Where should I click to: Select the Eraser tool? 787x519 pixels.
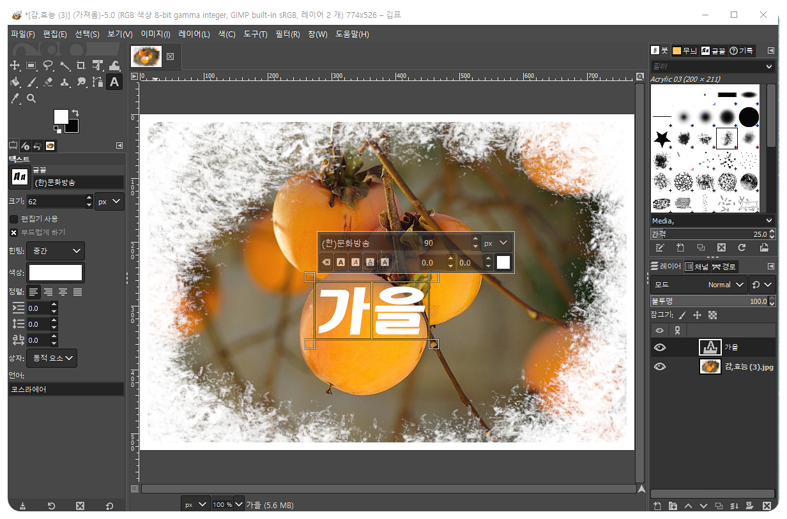[x=48, y=82]
